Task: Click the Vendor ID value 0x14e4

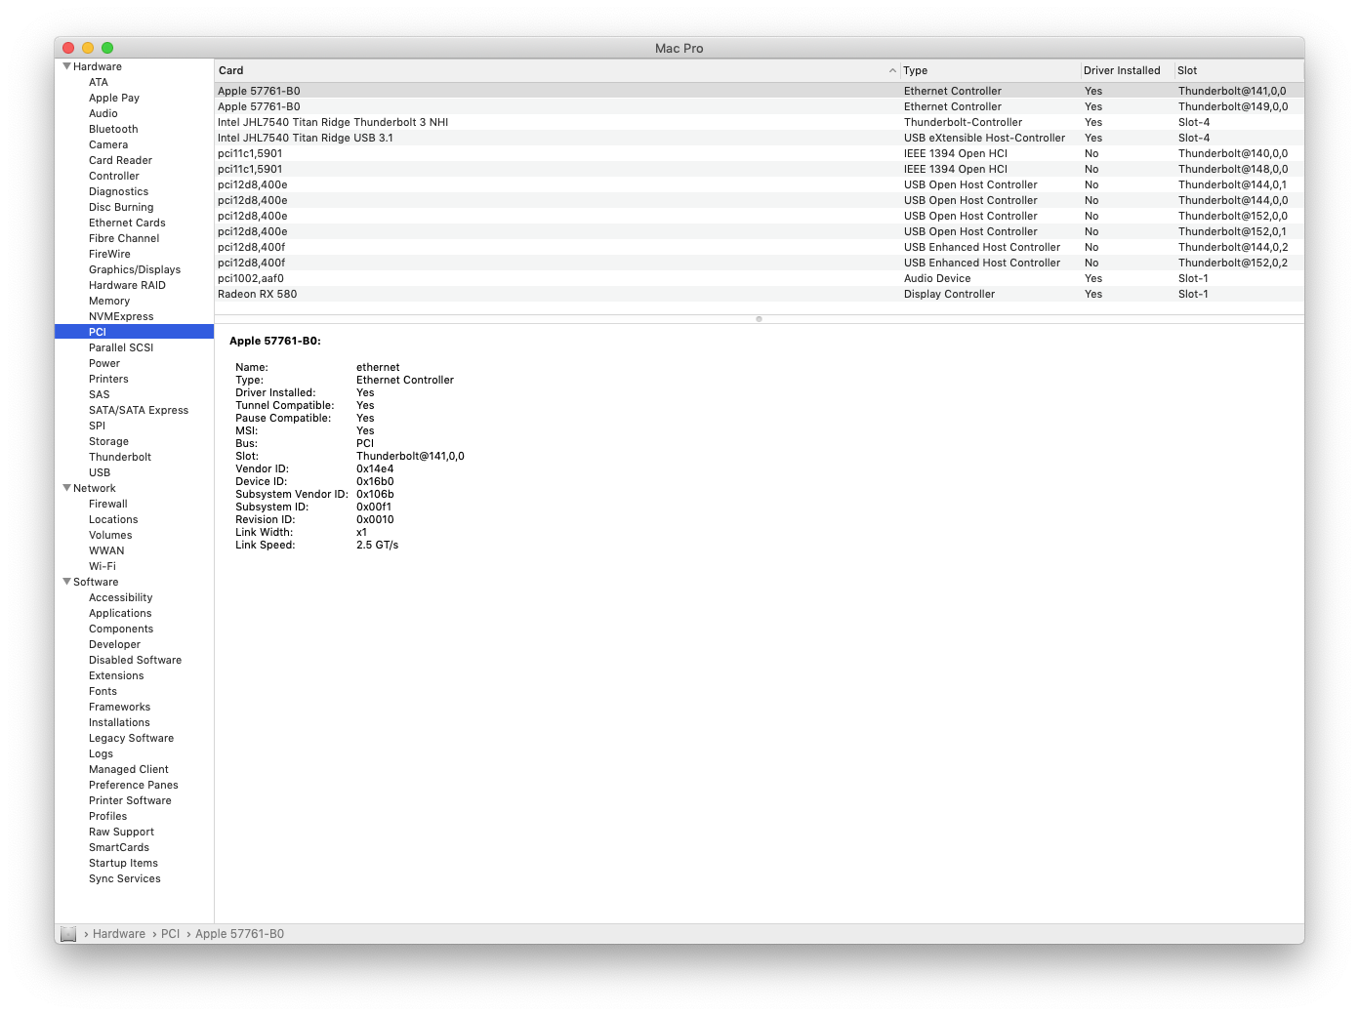Action: [375, 468]
